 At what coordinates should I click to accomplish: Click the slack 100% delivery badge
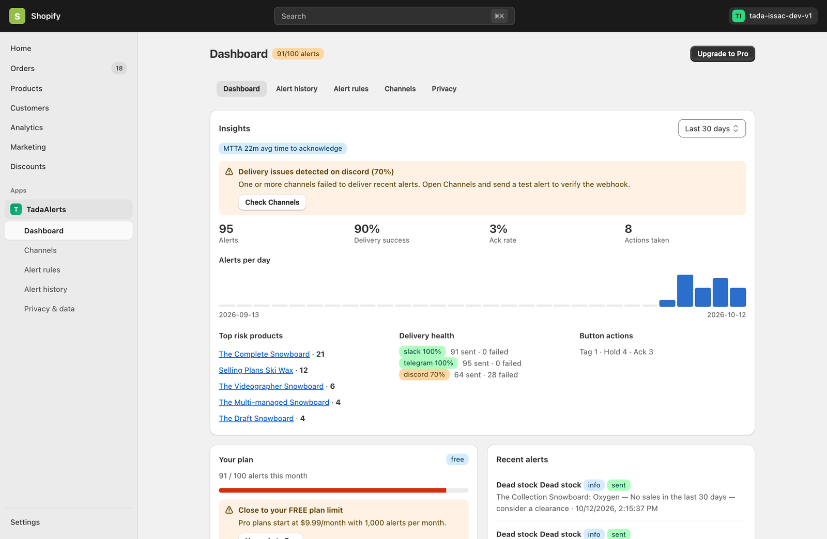click(x=422, y=352)
